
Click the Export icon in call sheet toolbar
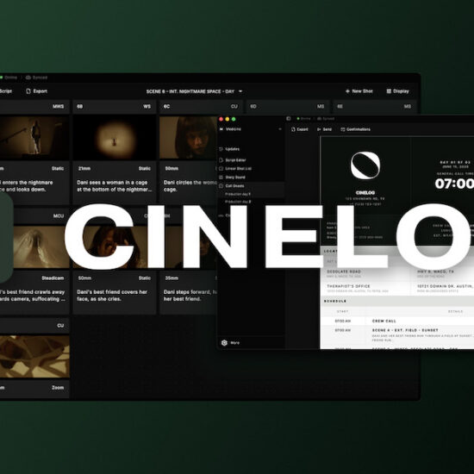[293, 129]
